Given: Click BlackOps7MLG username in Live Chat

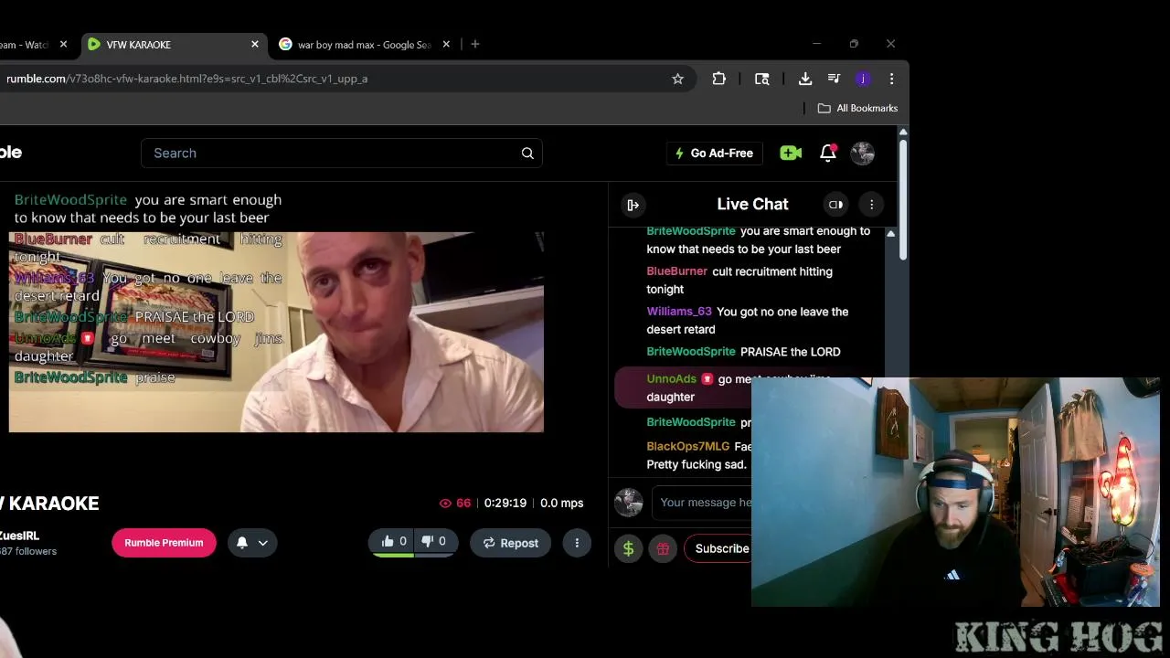Looking at the screenshot, I should tap(688, 447).
